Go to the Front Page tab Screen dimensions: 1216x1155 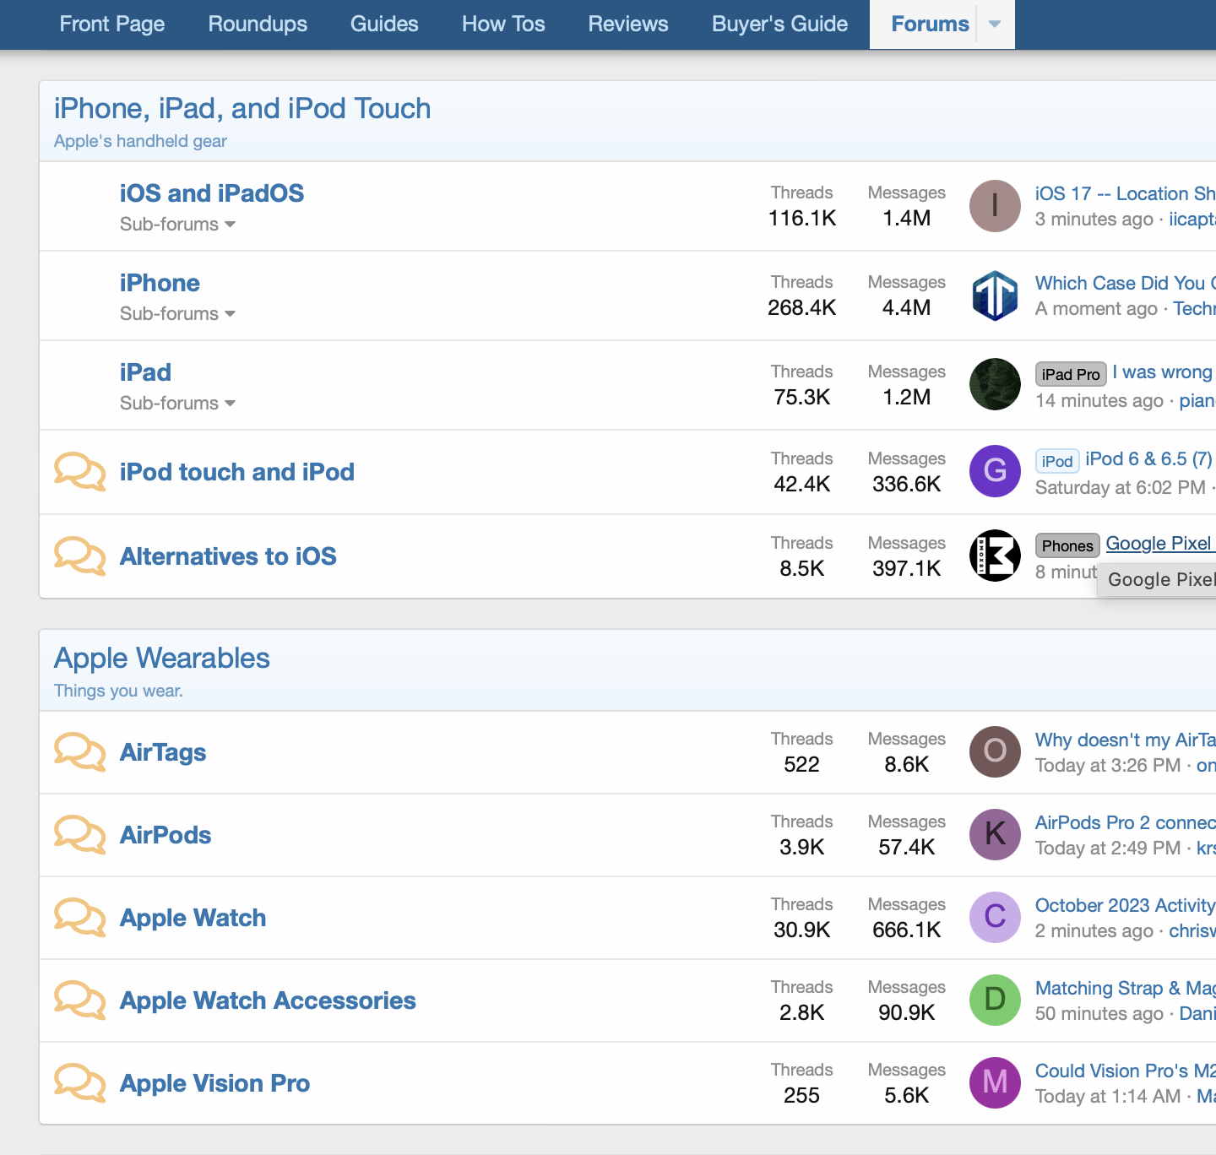point(112,24)
